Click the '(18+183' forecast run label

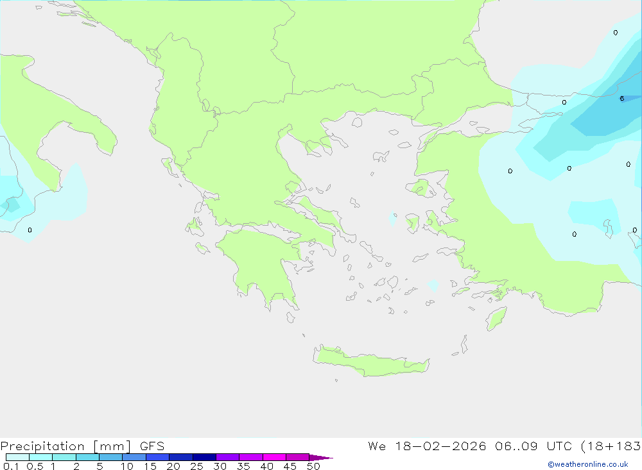[611, 446]
